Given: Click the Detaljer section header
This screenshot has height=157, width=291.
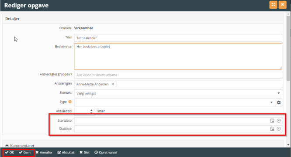Looking at the screenshot, I should pyautogui.click(x=143, y=19).
